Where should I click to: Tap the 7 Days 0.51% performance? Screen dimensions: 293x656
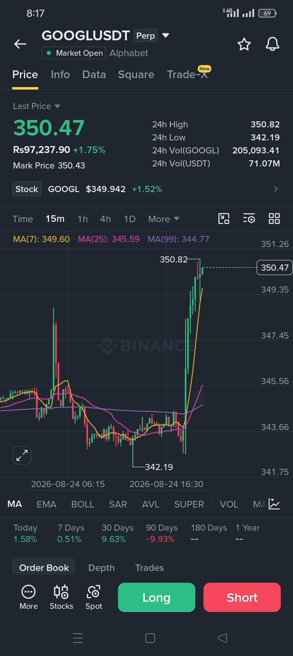click(x=71, y=533)
